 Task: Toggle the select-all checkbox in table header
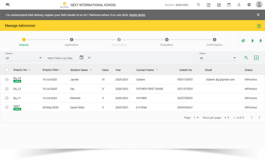7,70
